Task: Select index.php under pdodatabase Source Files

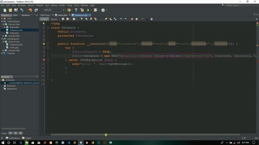Action: (x=14, y=48)
